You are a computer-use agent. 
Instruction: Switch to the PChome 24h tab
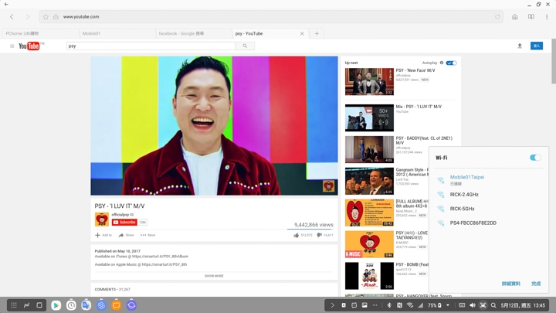40,33
